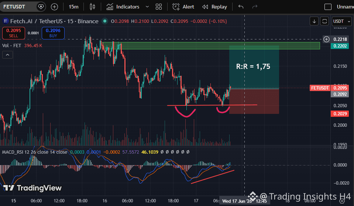This screenshot has width=354, height=206.
Task: Select the MACD_RSI indicator legend
Action: (35, 152)
